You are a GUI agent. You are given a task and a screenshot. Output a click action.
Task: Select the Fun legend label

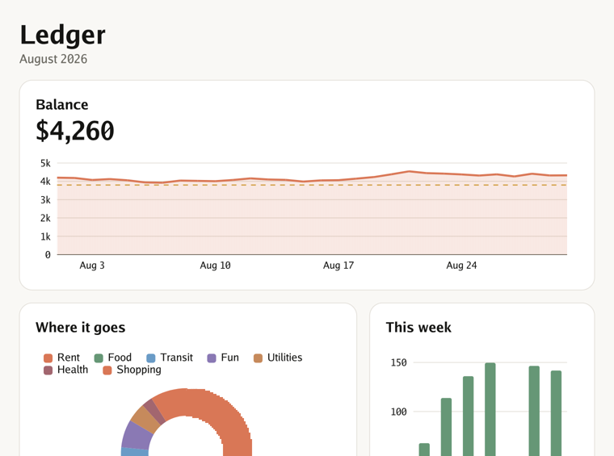click(x=230, y=358)
